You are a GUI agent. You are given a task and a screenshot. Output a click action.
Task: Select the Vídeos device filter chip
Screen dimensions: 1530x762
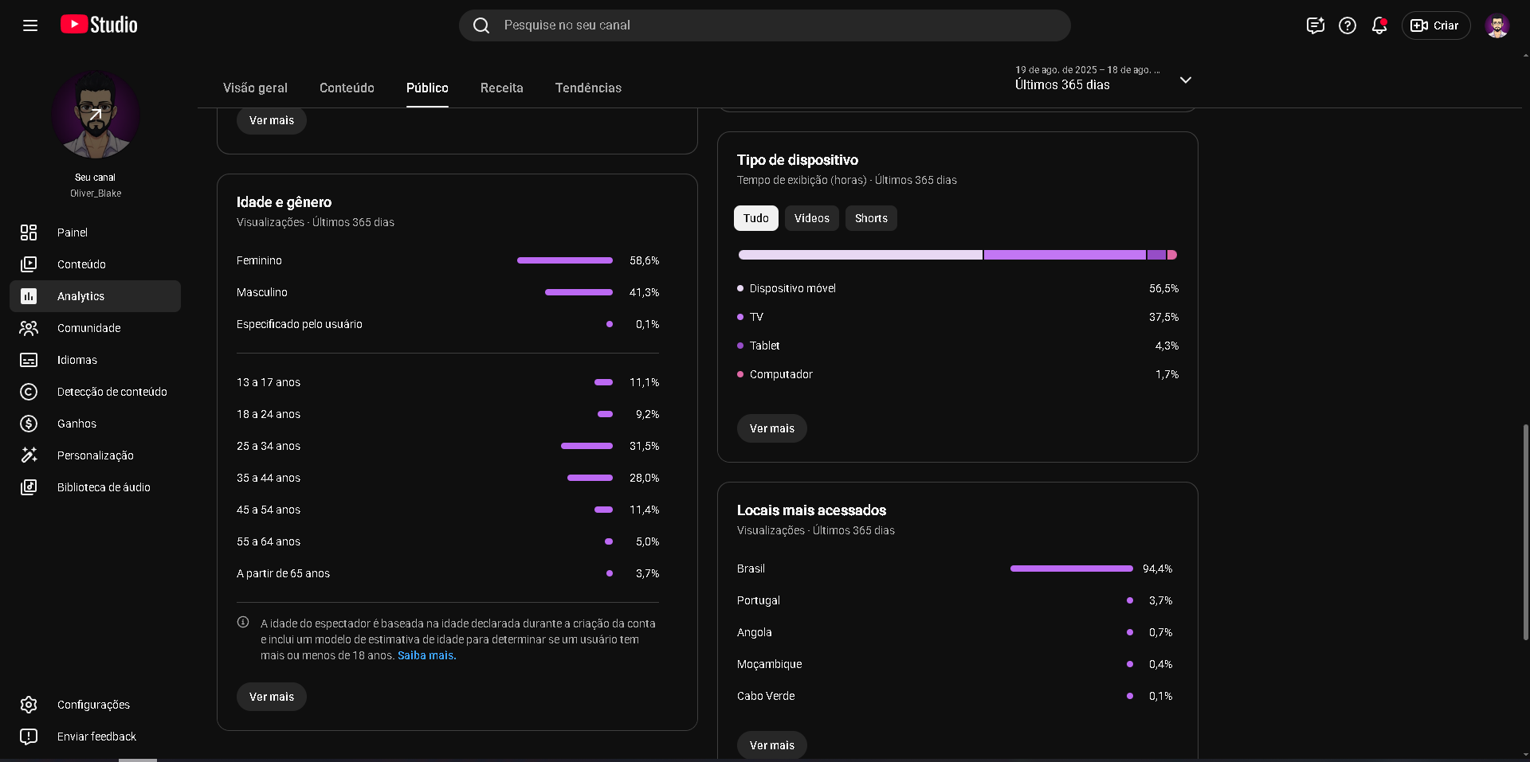click(x=811, y=218)
